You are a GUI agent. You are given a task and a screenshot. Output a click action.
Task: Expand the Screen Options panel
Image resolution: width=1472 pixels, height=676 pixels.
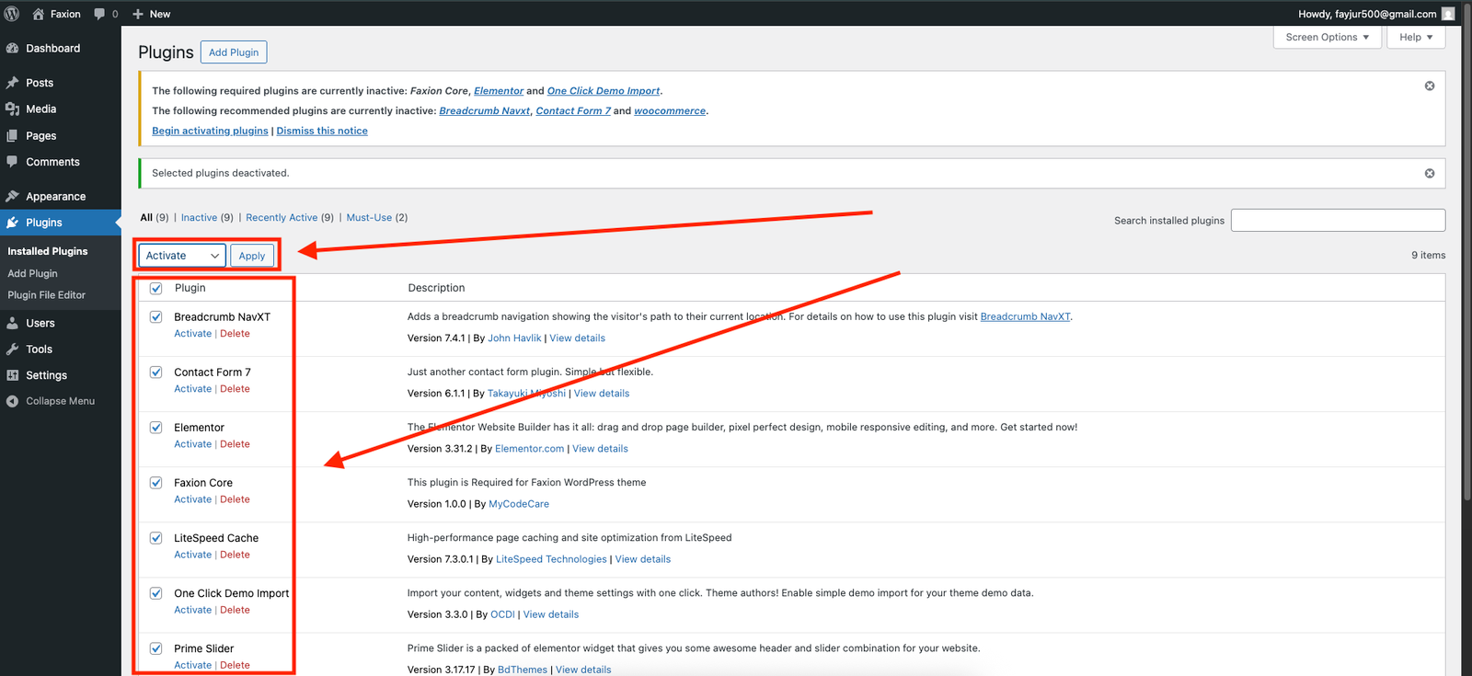click(1327, 38)
